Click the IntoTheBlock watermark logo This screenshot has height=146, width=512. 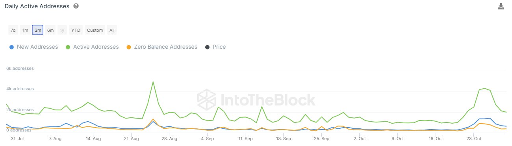pos(256,99)
